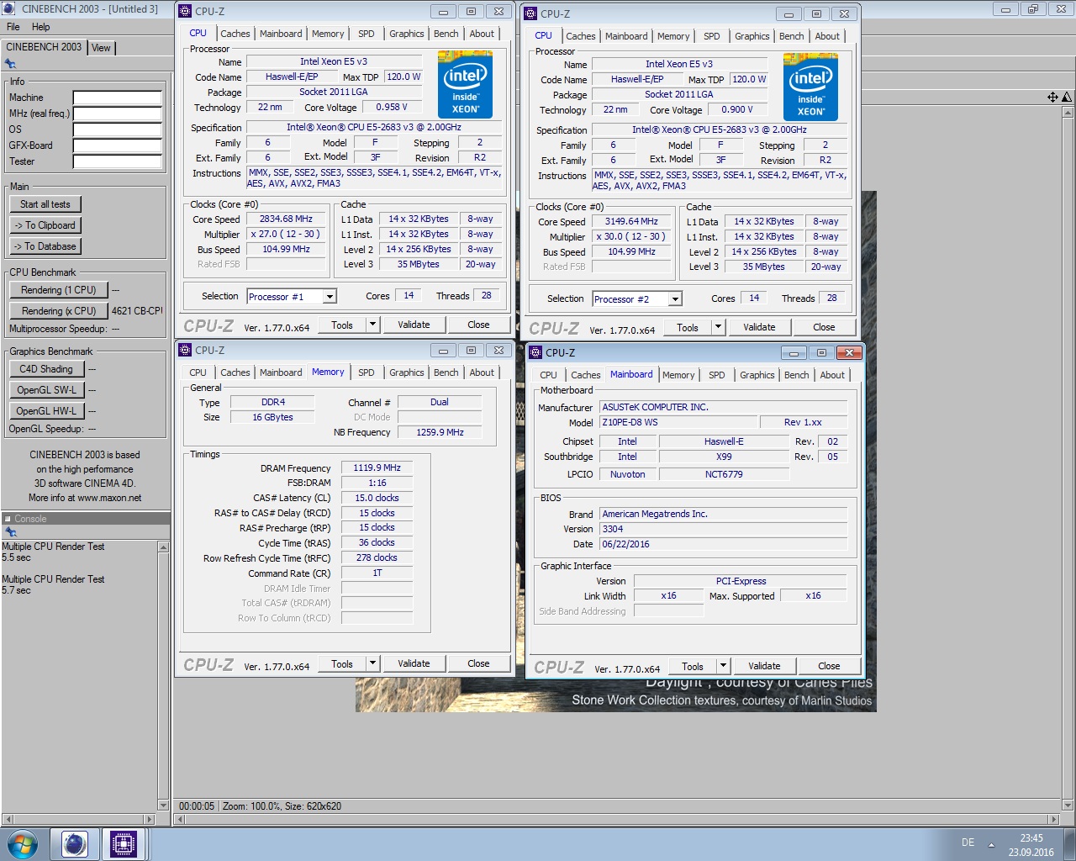Open CPU-Z icon on taskbar

(123, 843)
